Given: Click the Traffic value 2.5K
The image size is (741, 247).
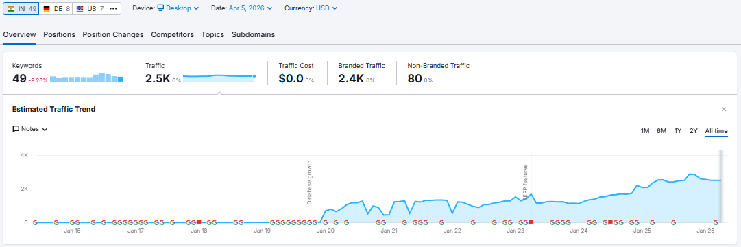Looking at the screenshot, I should coord(158,78).
